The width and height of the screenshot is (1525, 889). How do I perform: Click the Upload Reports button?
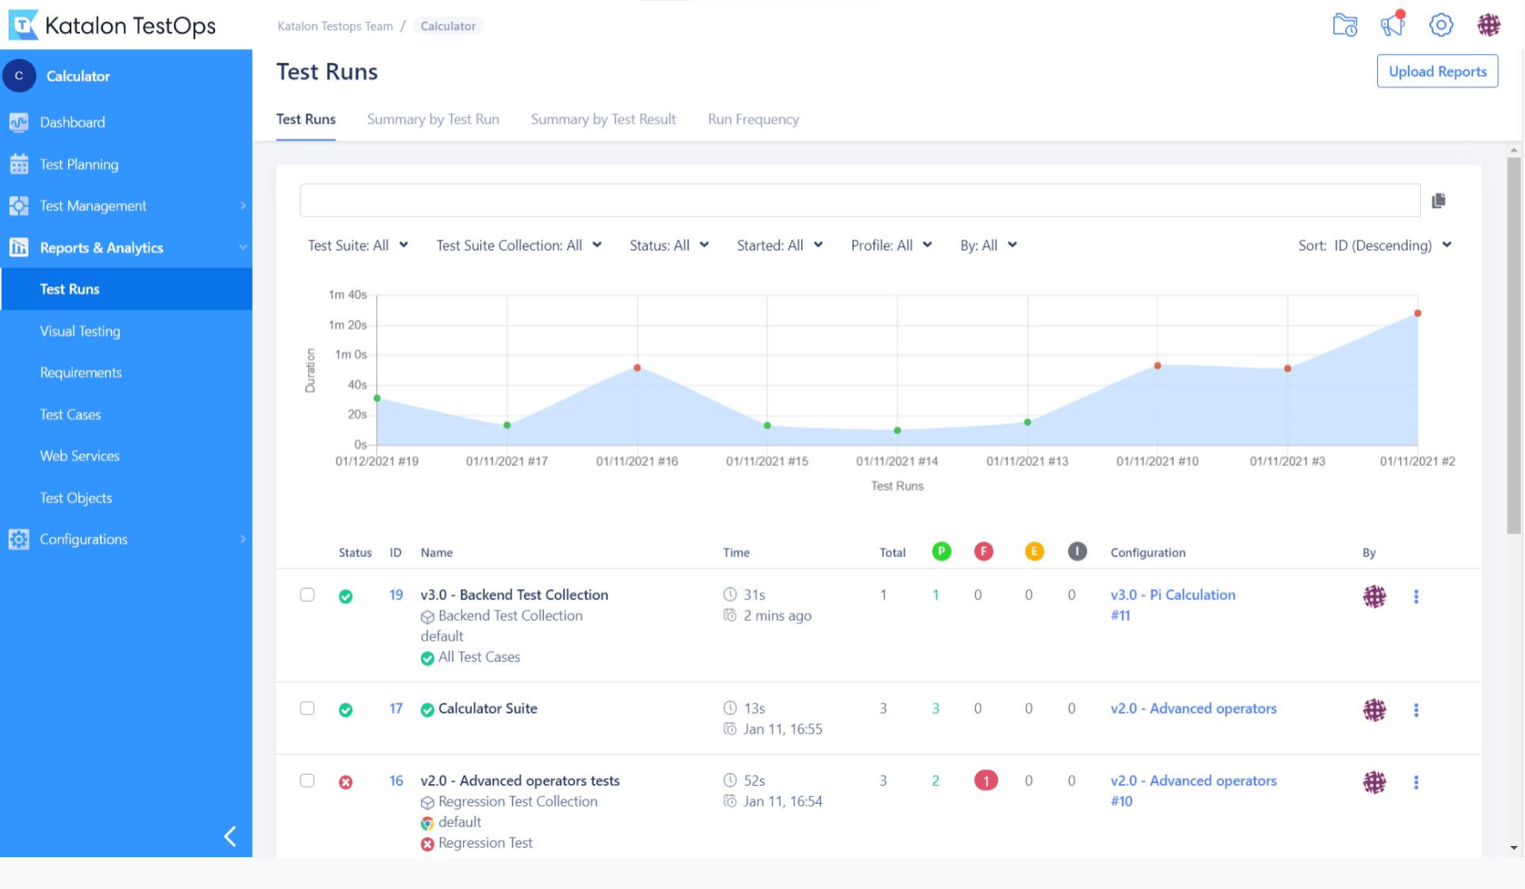pyautogui.click(x=1437, y=71)
